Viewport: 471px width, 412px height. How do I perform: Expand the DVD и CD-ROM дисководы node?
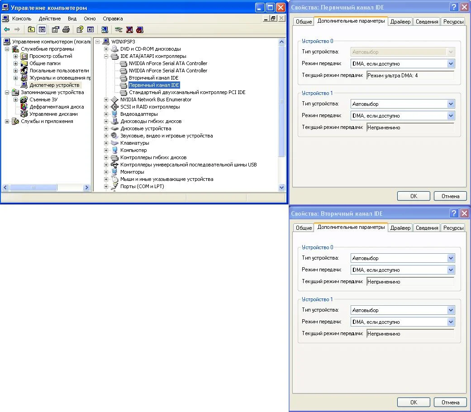[x=106, y=49]
